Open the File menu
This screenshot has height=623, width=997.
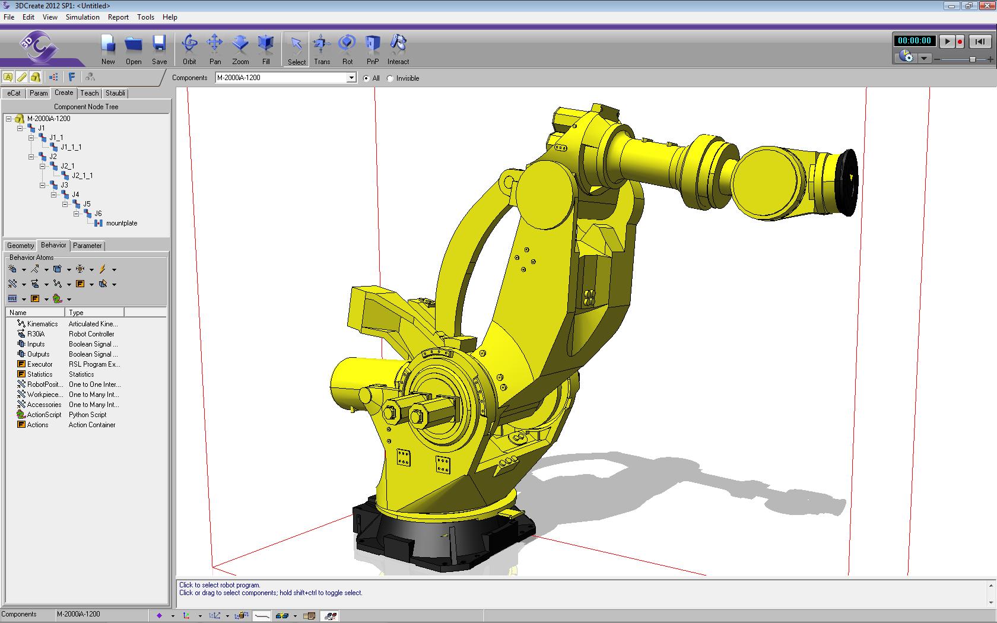pos(9,17)
